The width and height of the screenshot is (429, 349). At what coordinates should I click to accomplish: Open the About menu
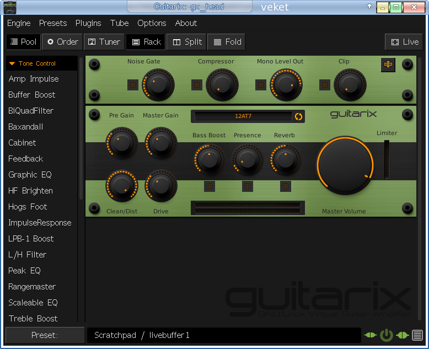click(186, 23)
